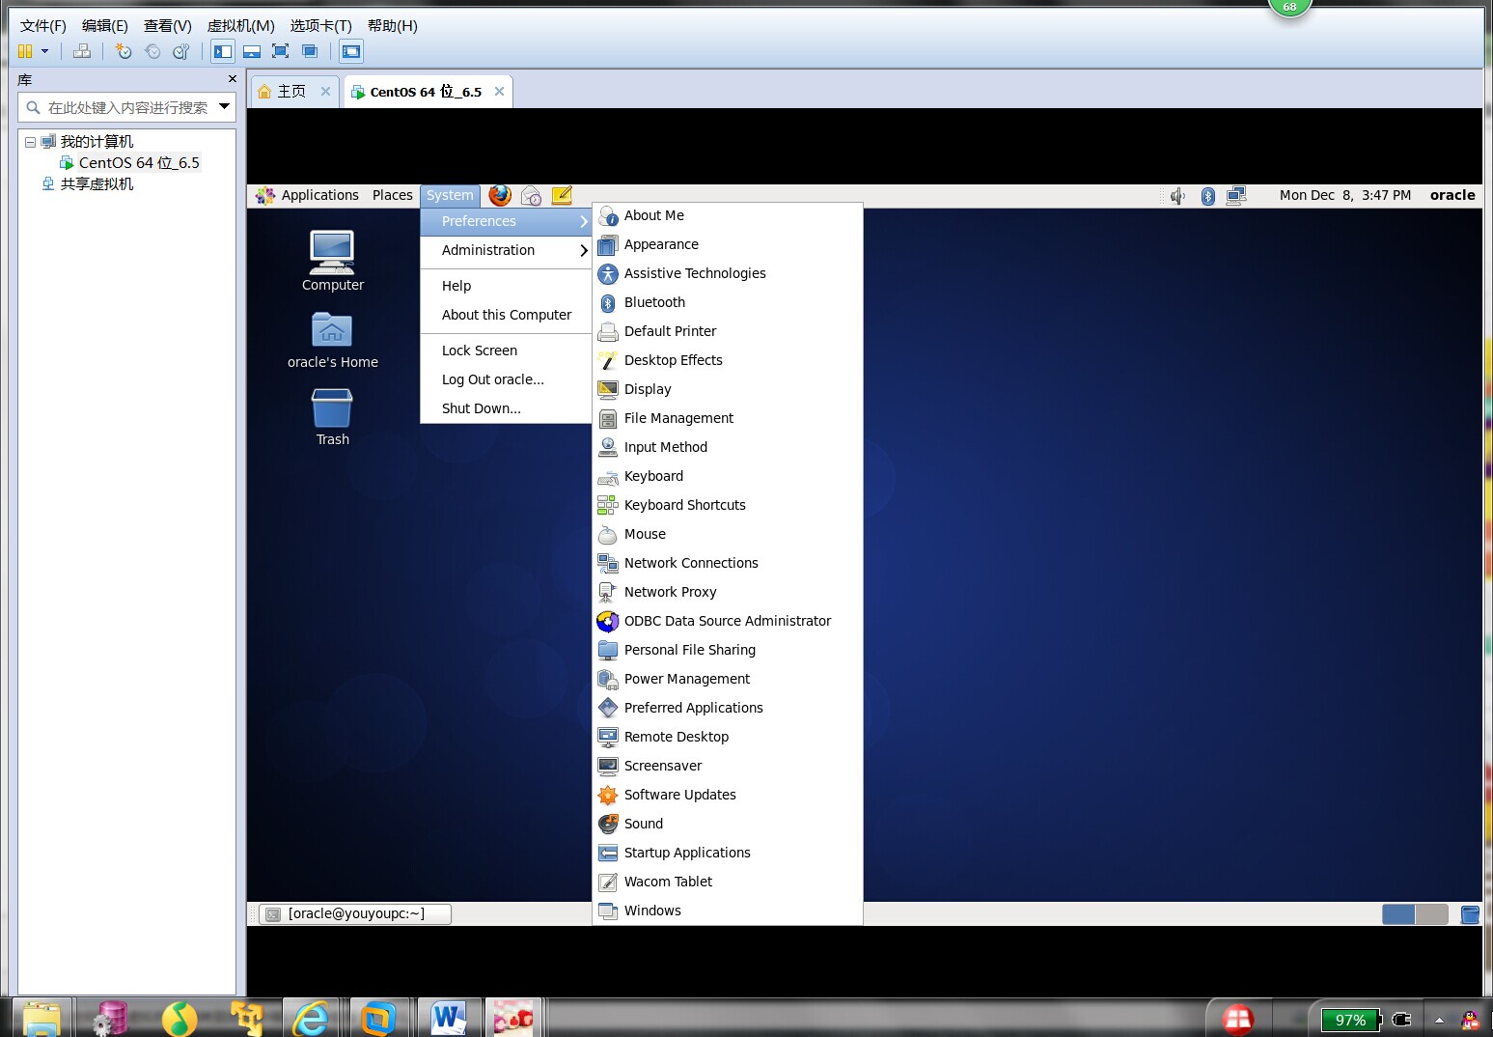Select Lock Screen from System menu
This screenshot has width=1493, height=1037.
point(506,350)
